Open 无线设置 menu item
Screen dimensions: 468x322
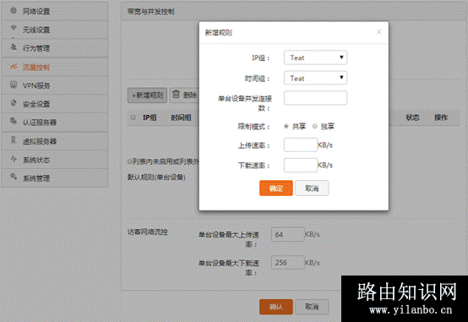(55, 30)
